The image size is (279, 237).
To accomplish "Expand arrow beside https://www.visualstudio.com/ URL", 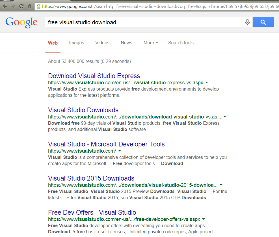I will tap(120, 151).
